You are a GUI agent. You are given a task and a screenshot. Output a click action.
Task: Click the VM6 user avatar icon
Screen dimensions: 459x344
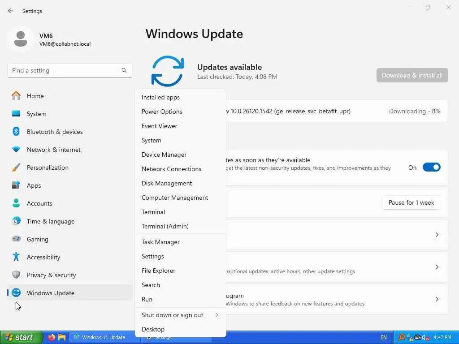(21, 39)
